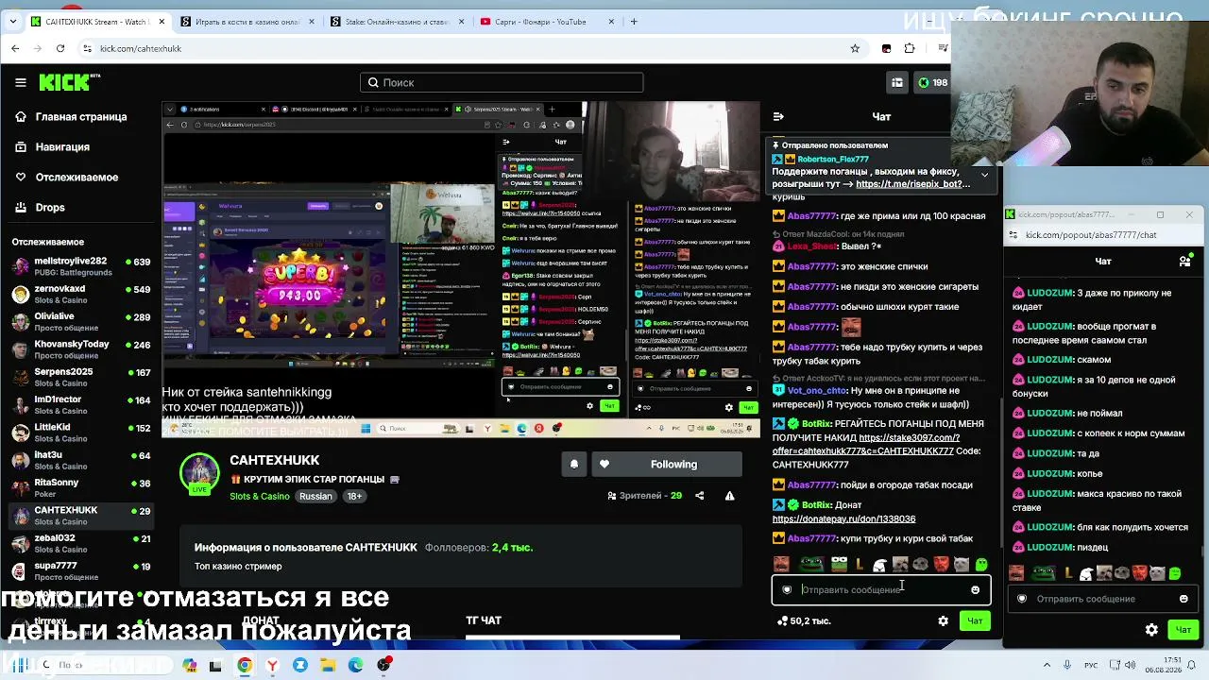Open Yandex Browser from the taskbar

(272, 665)
